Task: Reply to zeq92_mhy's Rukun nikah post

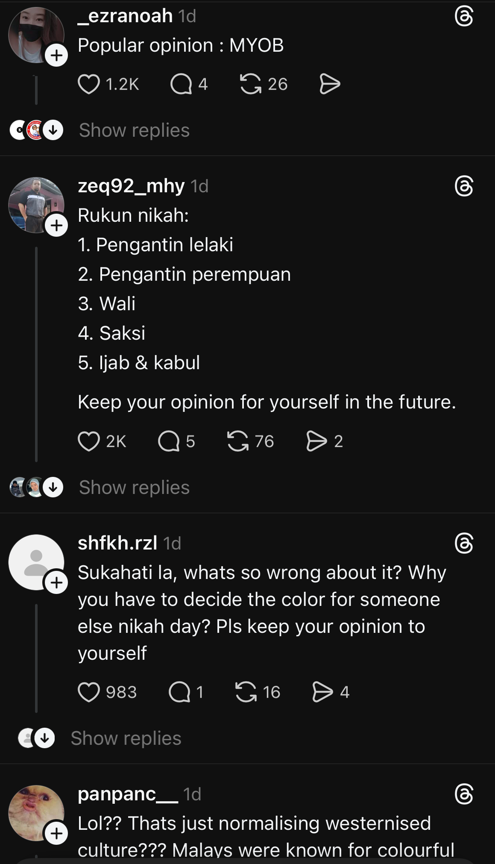Action: (169, 441)
